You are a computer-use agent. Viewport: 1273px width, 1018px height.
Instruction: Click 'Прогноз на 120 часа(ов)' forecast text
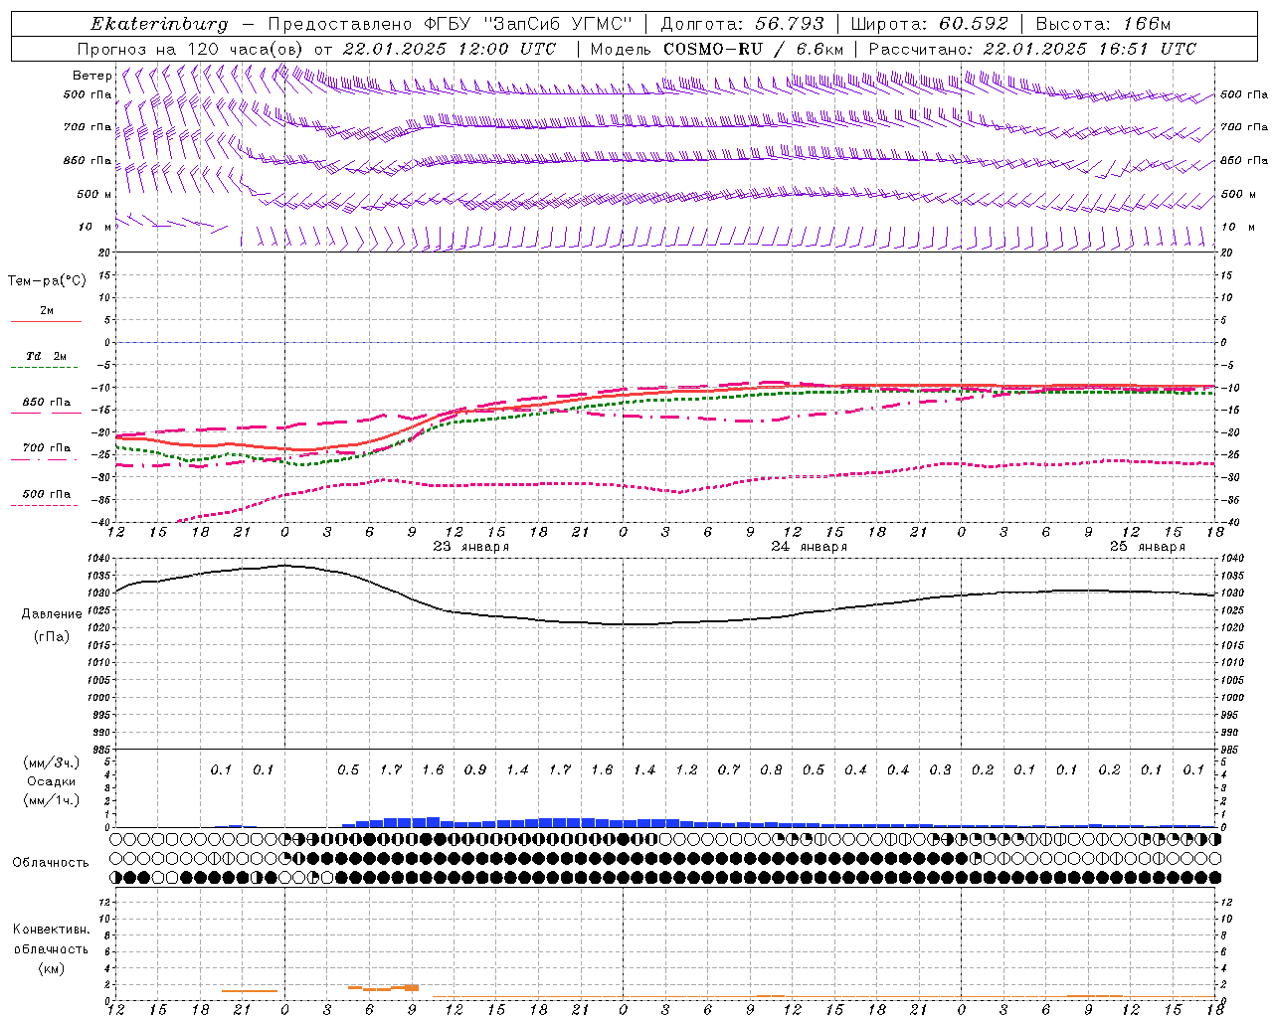(x=192, y=49)
